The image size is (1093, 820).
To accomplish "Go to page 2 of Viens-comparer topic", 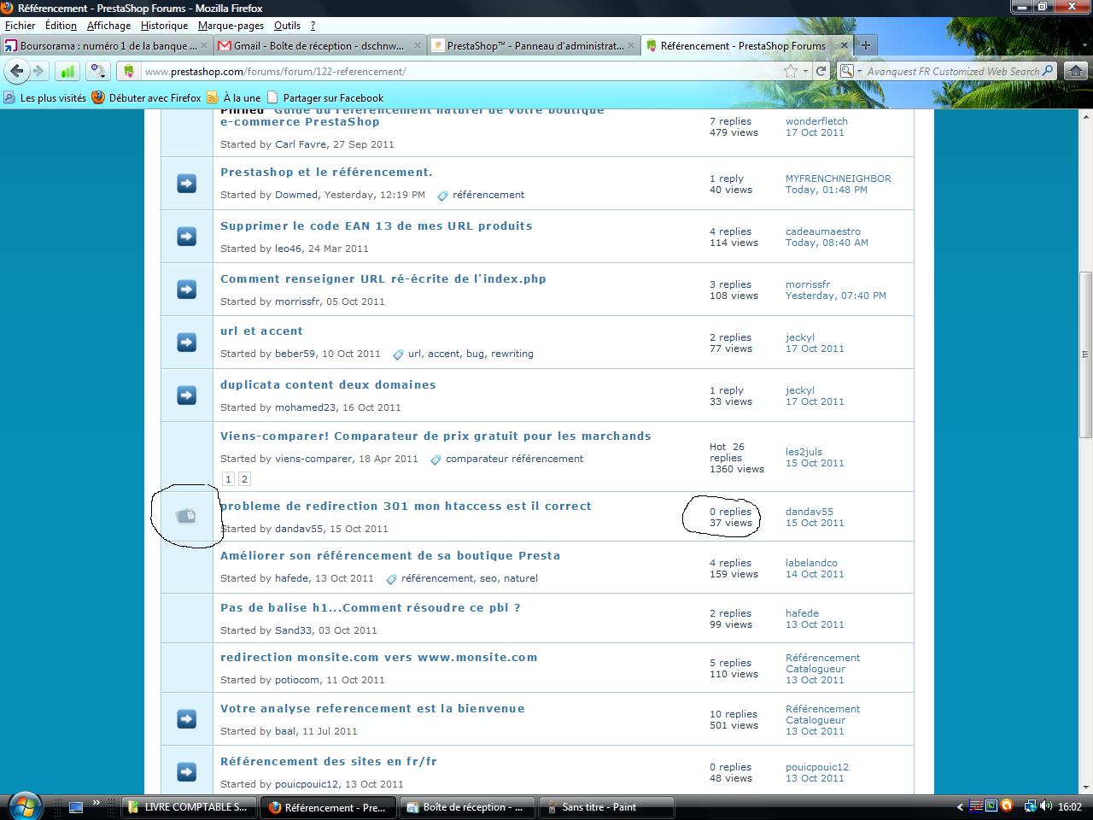I will [x=244, y=479].
